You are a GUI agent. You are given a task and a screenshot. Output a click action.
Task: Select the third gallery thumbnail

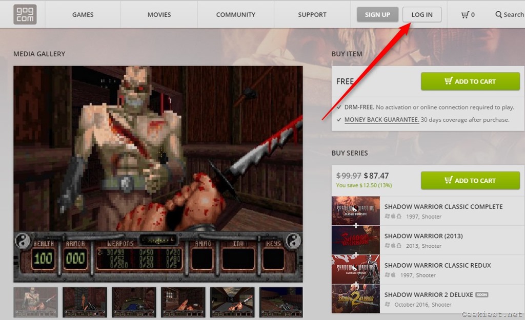[134, 302]
